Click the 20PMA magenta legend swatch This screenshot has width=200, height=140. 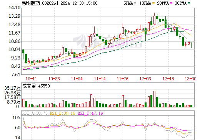[171, 3]
